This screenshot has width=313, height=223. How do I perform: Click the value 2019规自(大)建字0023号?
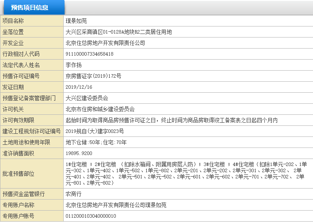pyautogui.click(x=95, y=131)
